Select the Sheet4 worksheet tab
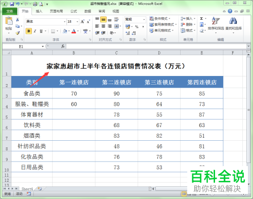 27,189
